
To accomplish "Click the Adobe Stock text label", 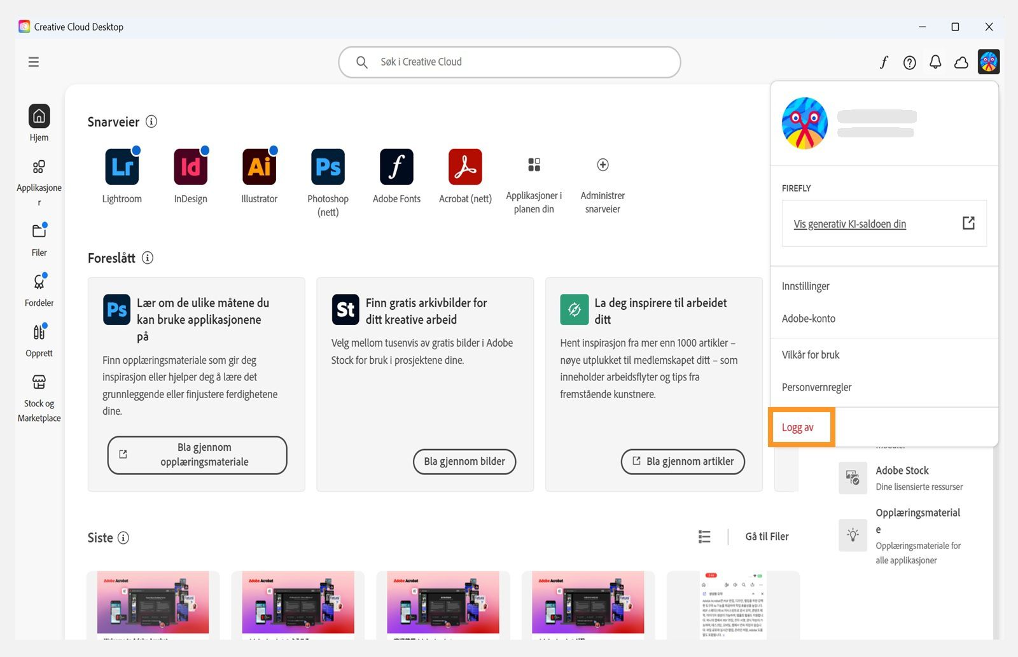I will pos(902,471).
